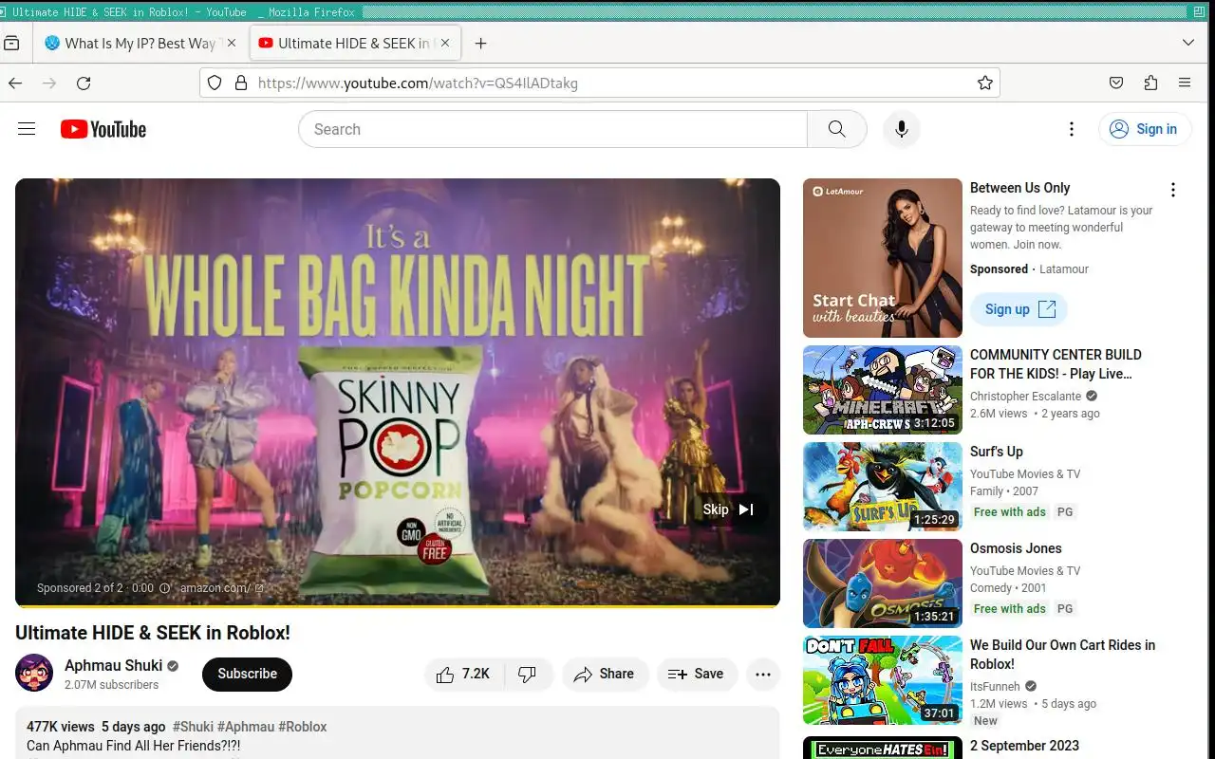Image resolution: width=1215 pixels, height=759 pixels.
Task: Go back to previous page
Action: click(15, 83)
